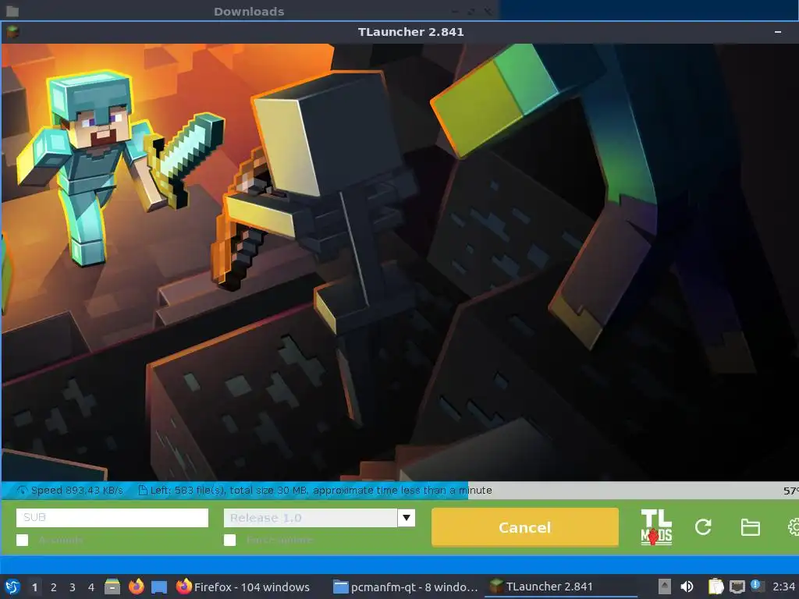799x599 pixels.
Task: Click the download progress bar
Action: pyautogui.click(x=399, y=491)
